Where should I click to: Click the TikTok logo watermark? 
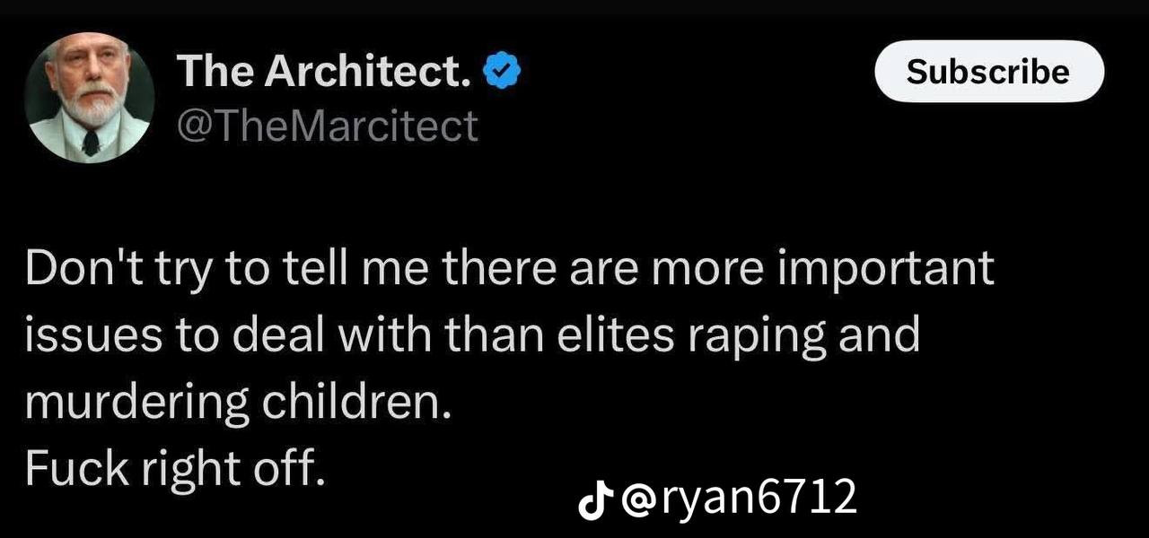(595, 499)
